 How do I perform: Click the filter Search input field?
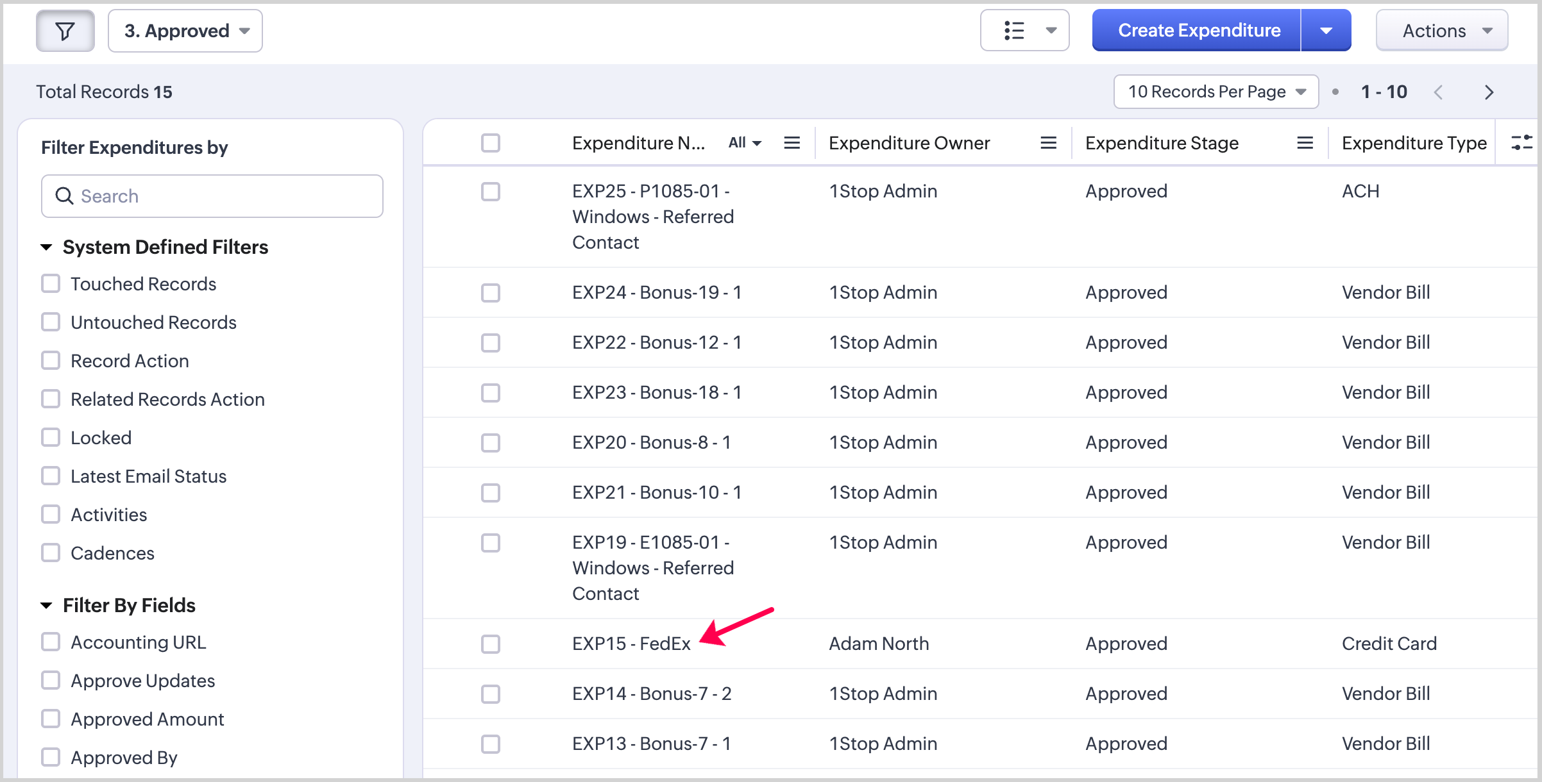(x=212, y=196)
